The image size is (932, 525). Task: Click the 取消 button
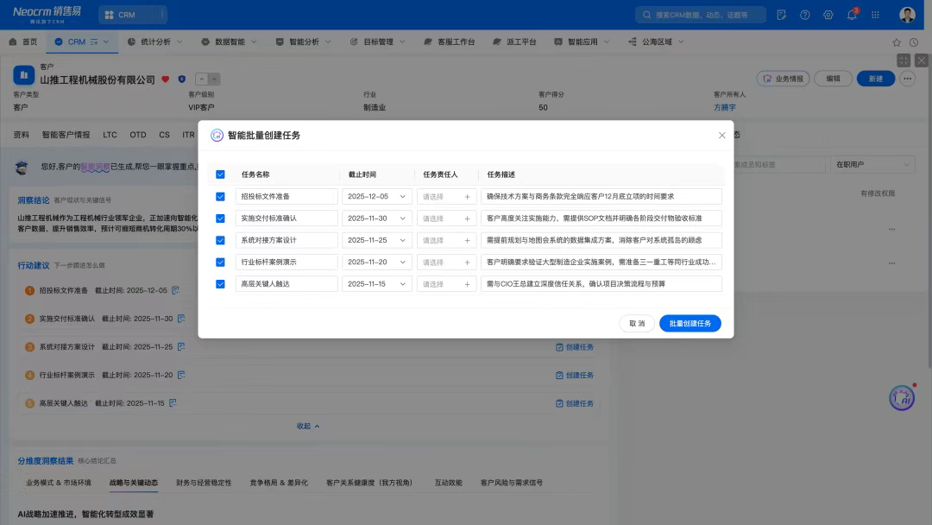[x=636, y=324]
